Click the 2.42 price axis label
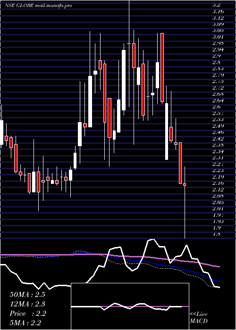 pyautogui.click(x=218, y=139)
